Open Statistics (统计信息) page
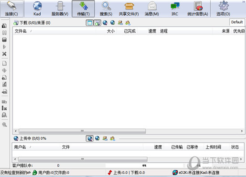 [x=198, y=9]
